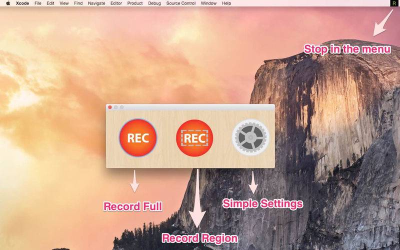400x250 pixels.
Task: Open simple settings via gear icon
Action: [250, 137]
